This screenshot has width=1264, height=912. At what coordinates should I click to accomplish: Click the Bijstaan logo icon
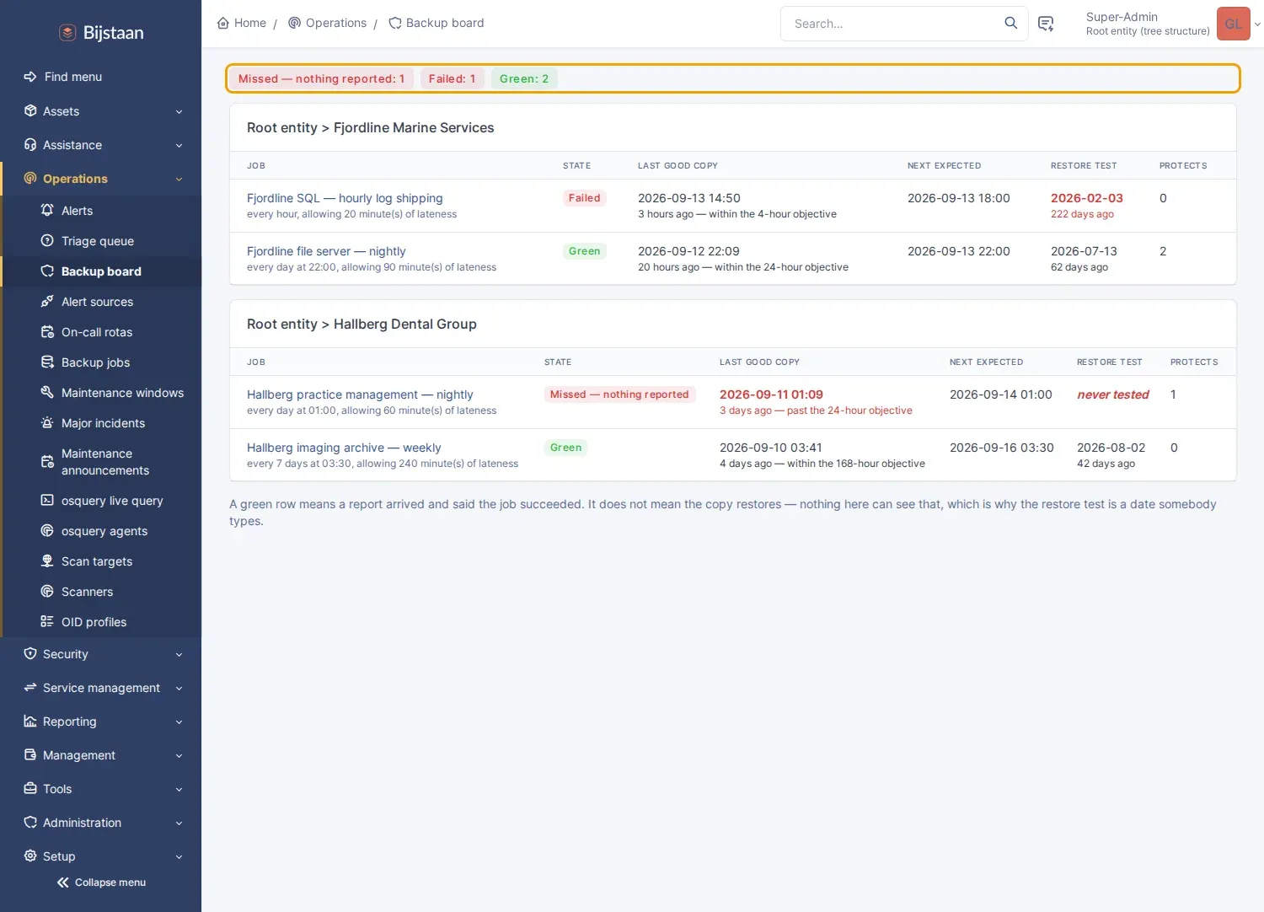pos(67,33)
